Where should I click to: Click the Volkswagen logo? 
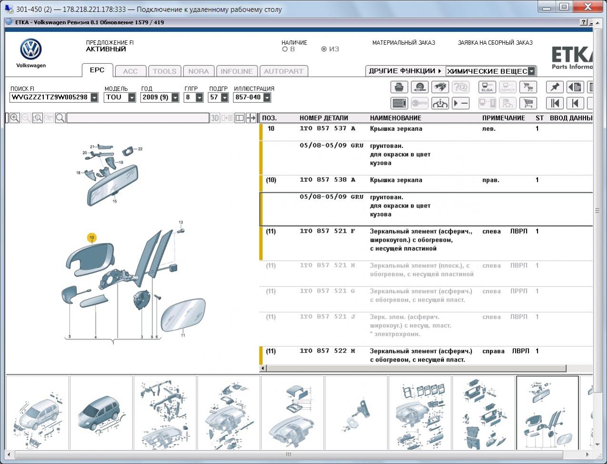pyautogui.click(x=31, y=49)
